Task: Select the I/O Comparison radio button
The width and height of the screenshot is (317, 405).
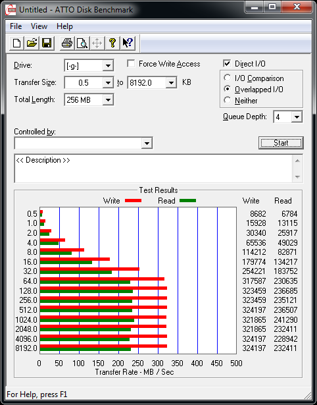Action: click(x=228, y=78)
